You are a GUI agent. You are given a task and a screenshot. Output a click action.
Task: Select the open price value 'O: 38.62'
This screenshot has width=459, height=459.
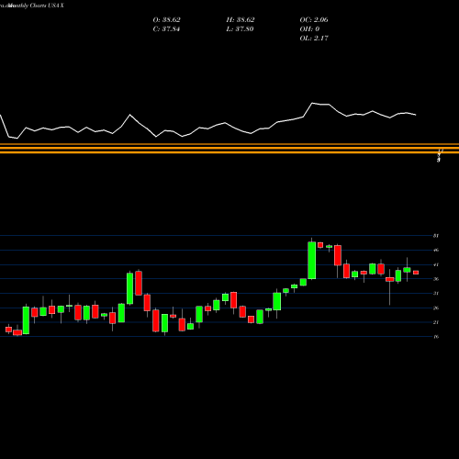tap(167, 20)
